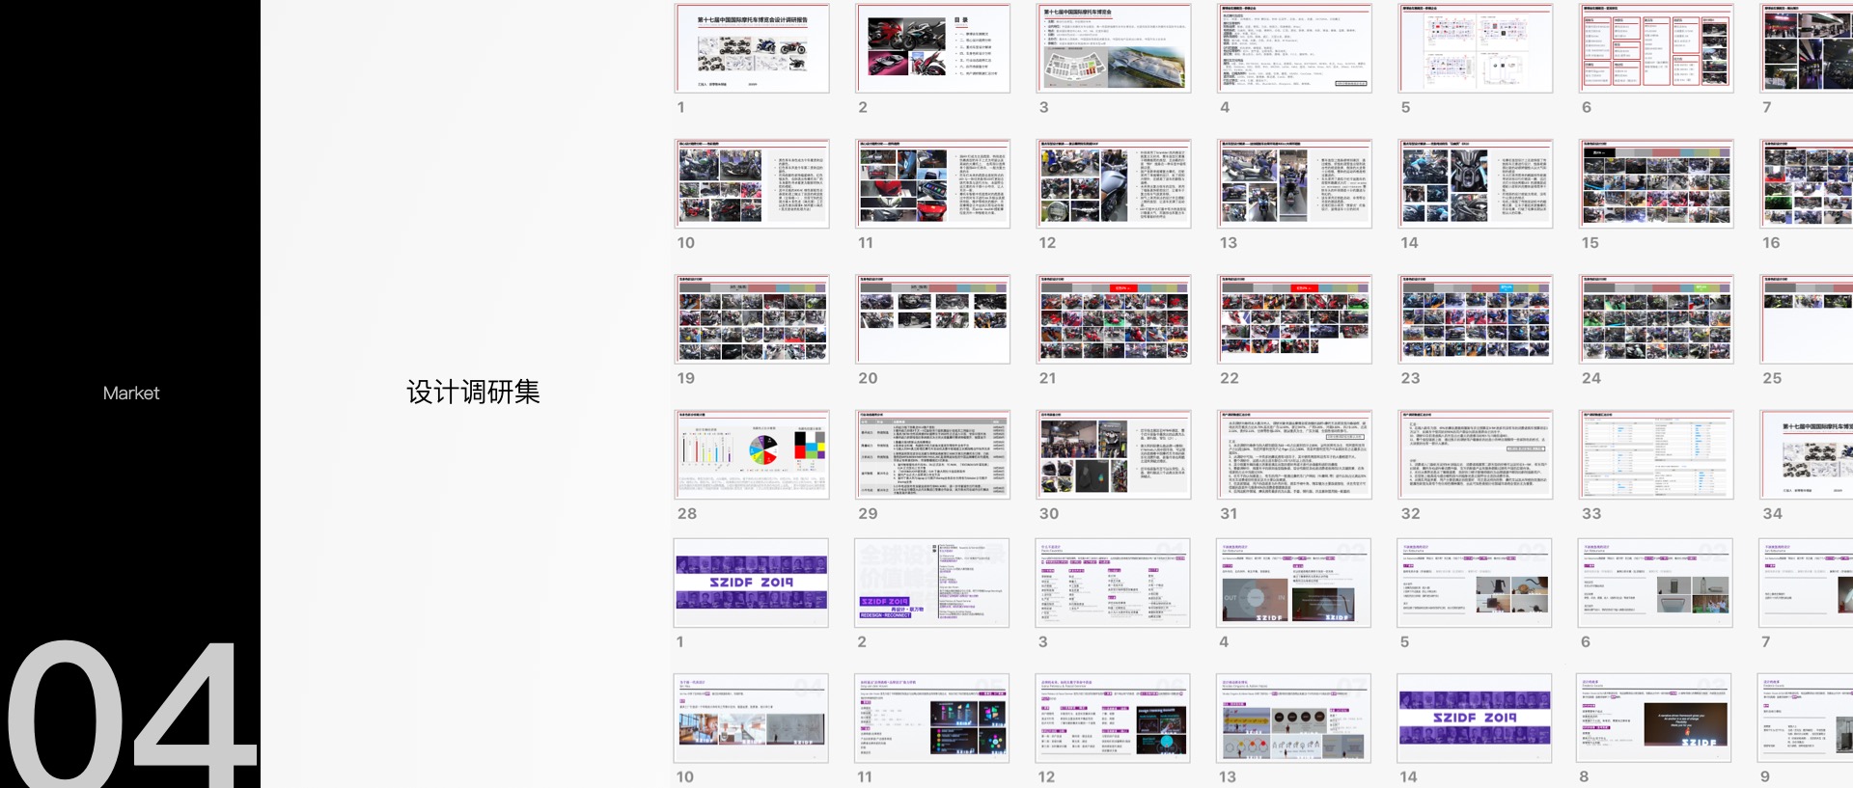Select motorcycle report text slide 4

(1294, 48)
